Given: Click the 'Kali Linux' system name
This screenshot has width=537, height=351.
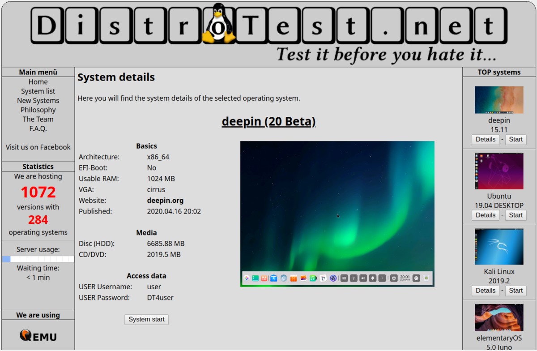Looking at the screenshot, I should coord(499,272).
